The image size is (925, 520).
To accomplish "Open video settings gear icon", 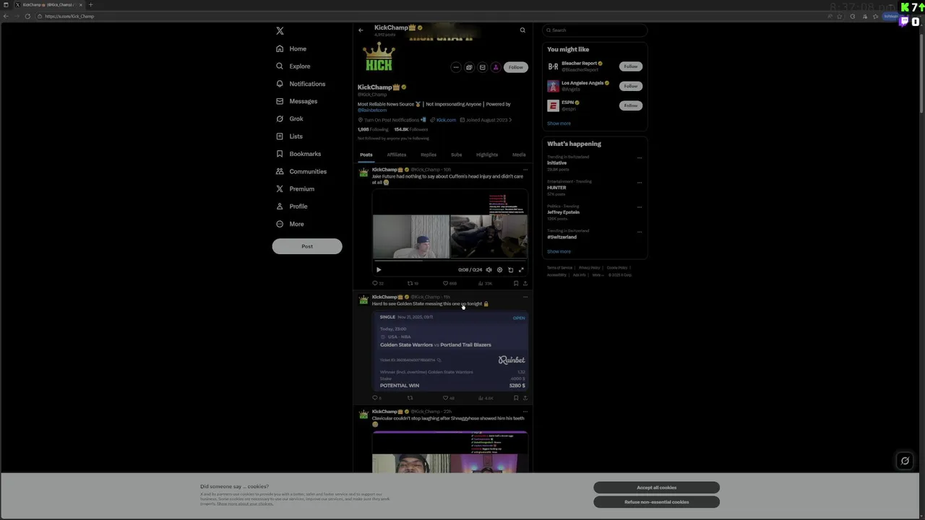I will point(499,270).
